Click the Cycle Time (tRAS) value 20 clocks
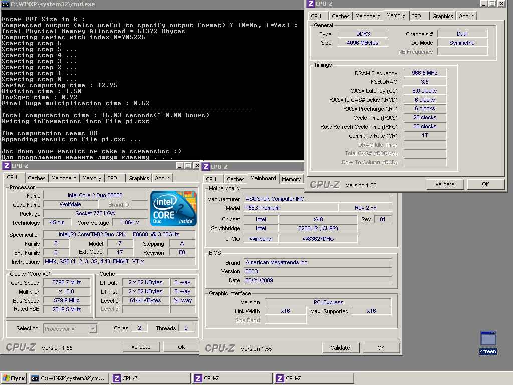 [425, 117]
